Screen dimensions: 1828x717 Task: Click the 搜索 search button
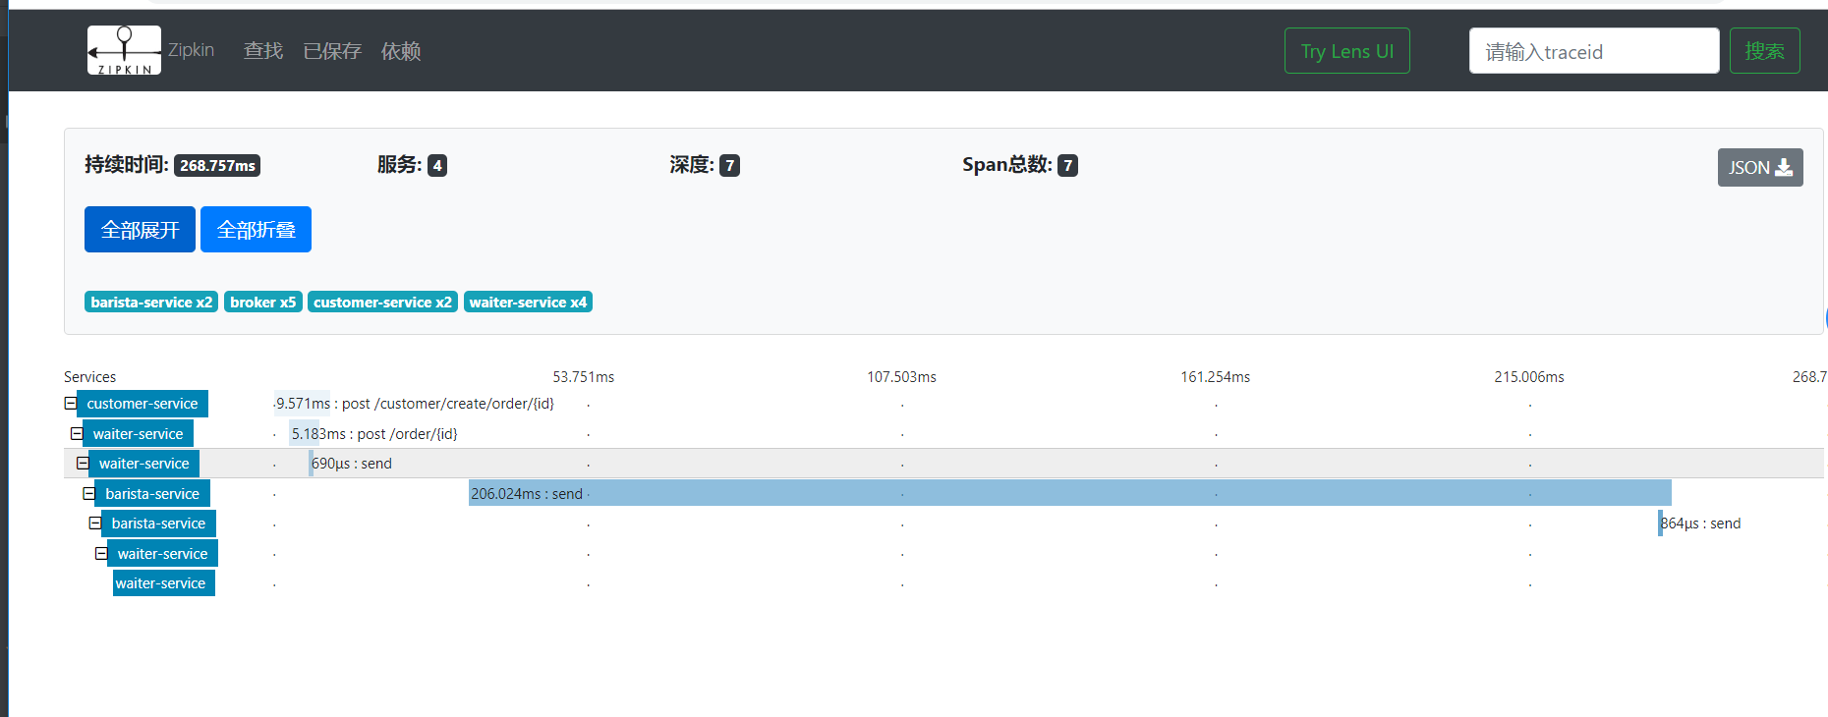click(x=1765, y=51)
